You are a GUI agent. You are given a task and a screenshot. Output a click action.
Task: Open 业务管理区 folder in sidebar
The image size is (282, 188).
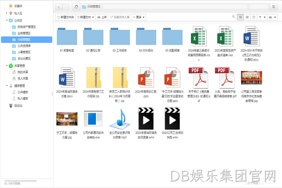coord(22,33)
